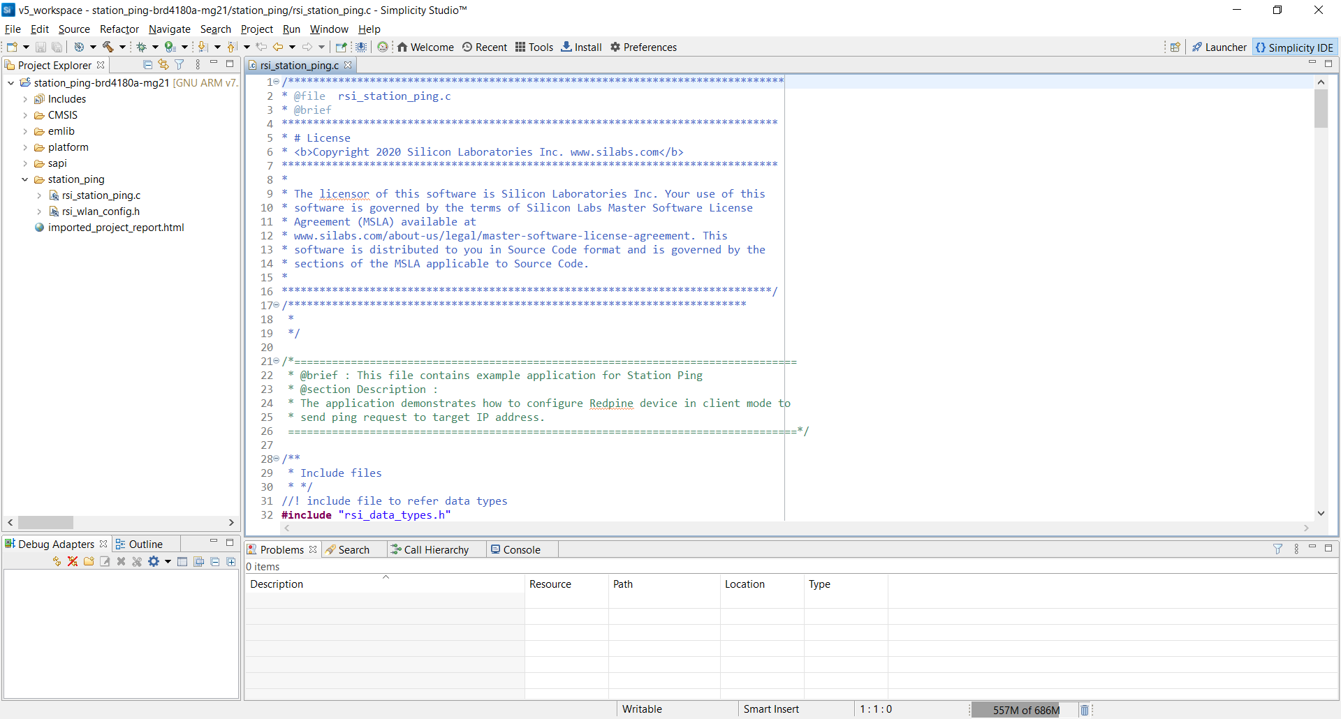Click the Save icon to save the file
Screen dimensions: 1341x719
(x=40, y=47)
